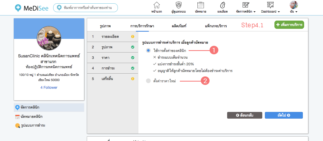This screenshot has width=323, height=141.
Task: Switch to the ผลิตภัณฑ์ tab
Action: 179,26
